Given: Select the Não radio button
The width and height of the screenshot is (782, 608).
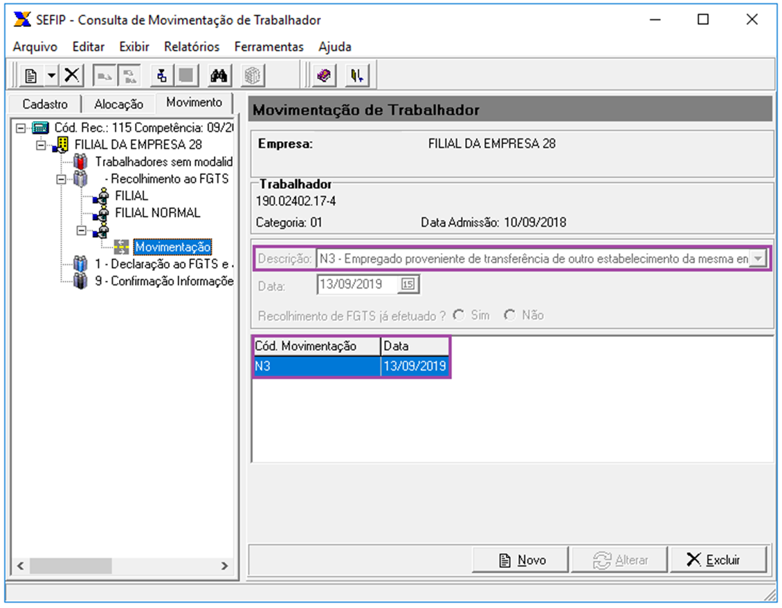Looking at the screenshot, I should (510, 315).
